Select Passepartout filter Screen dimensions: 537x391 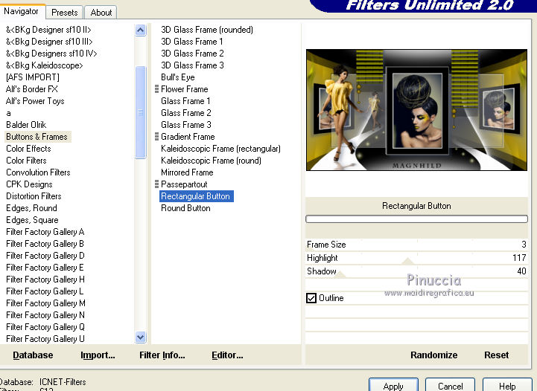[x=184, y=184]
